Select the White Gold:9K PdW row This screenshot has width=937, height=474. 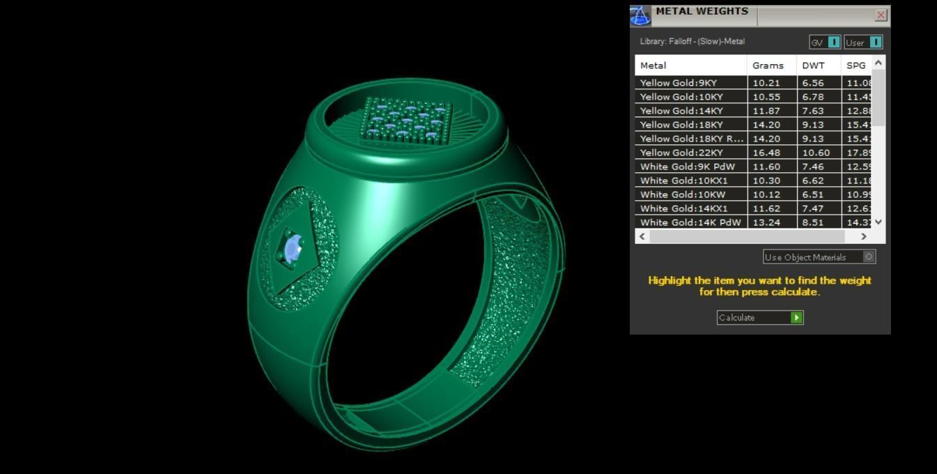point(753,167)
